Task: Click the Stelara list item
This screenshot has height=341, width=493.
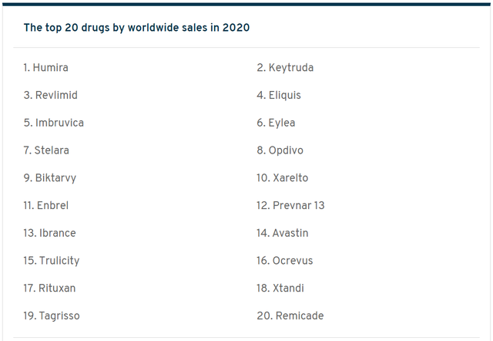Action: (x=46, y=150)
